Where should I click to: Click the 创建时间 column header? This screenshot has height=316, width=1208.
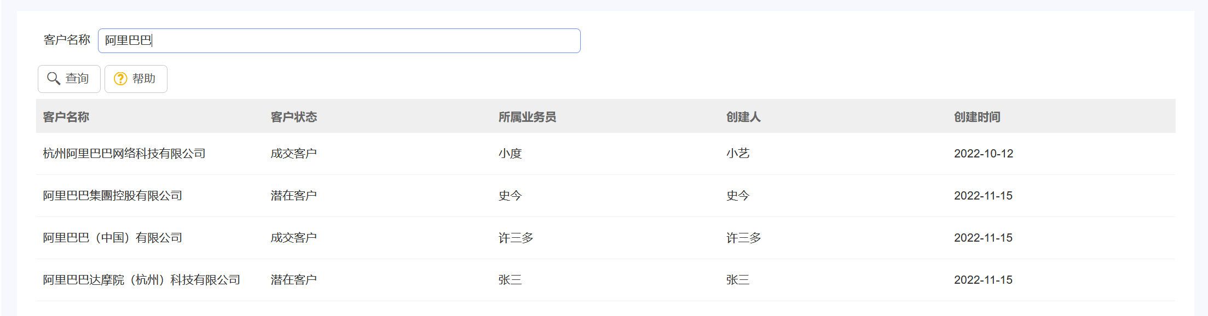coord(976,117)
